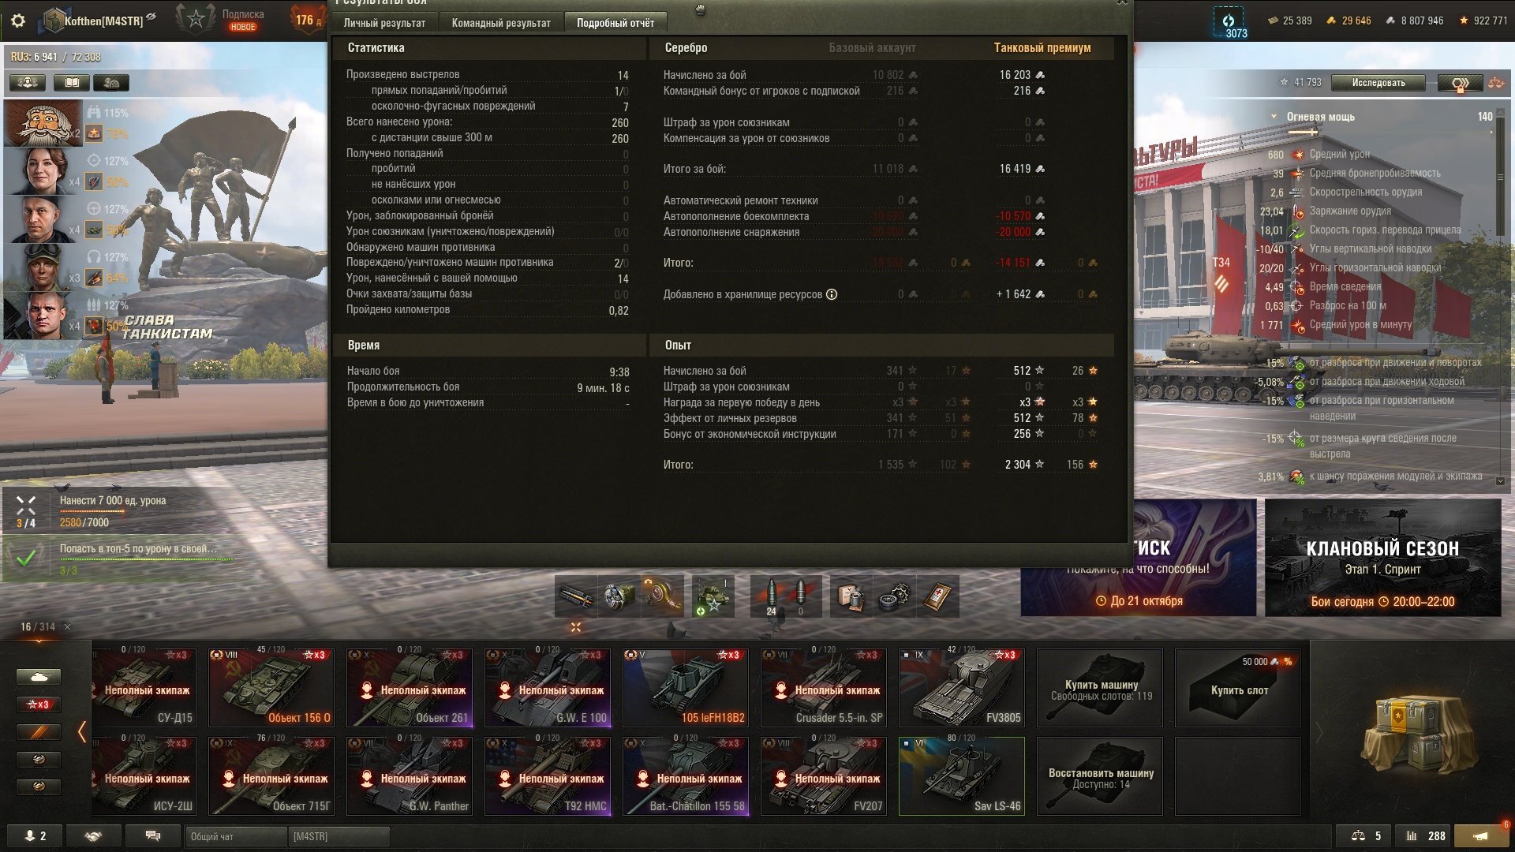Viewport: 1515px width, 852px height.
Task: Collapse the Огневая мощь section
Action: [1274, 117]
